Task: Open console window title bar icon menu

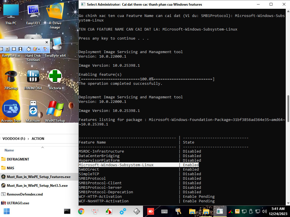Action: 83,4
